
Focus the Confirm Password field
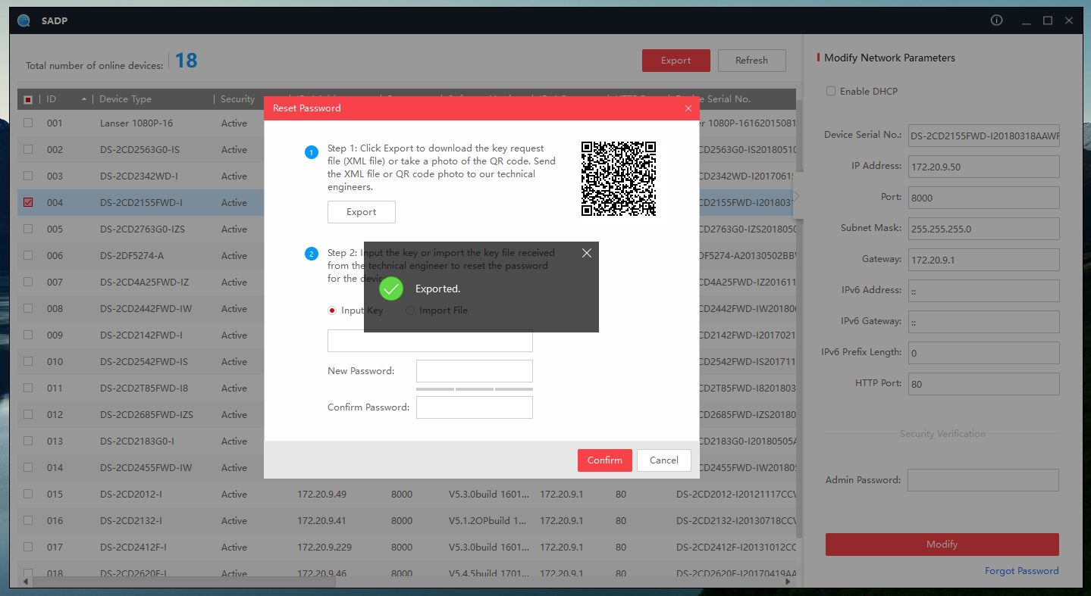[475, 407]
